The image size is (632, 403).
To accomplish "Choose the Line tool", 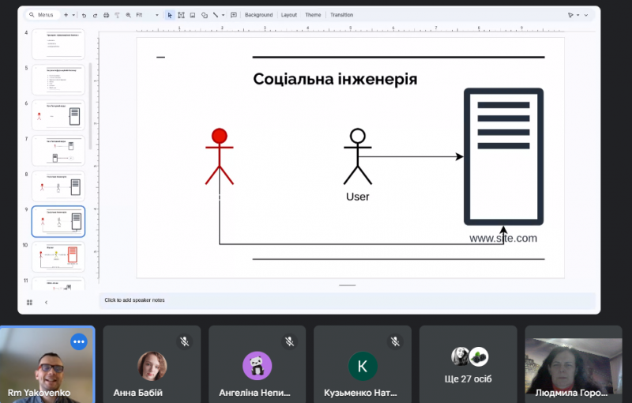I will pos(216,15).
